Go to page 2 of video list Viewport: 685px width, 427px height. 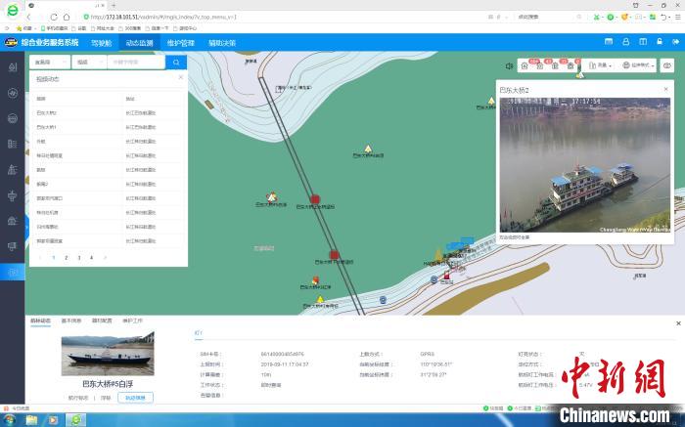pos(66,257)
